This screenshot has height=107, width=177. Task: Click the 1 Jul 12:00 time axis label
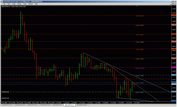(82, 102)
